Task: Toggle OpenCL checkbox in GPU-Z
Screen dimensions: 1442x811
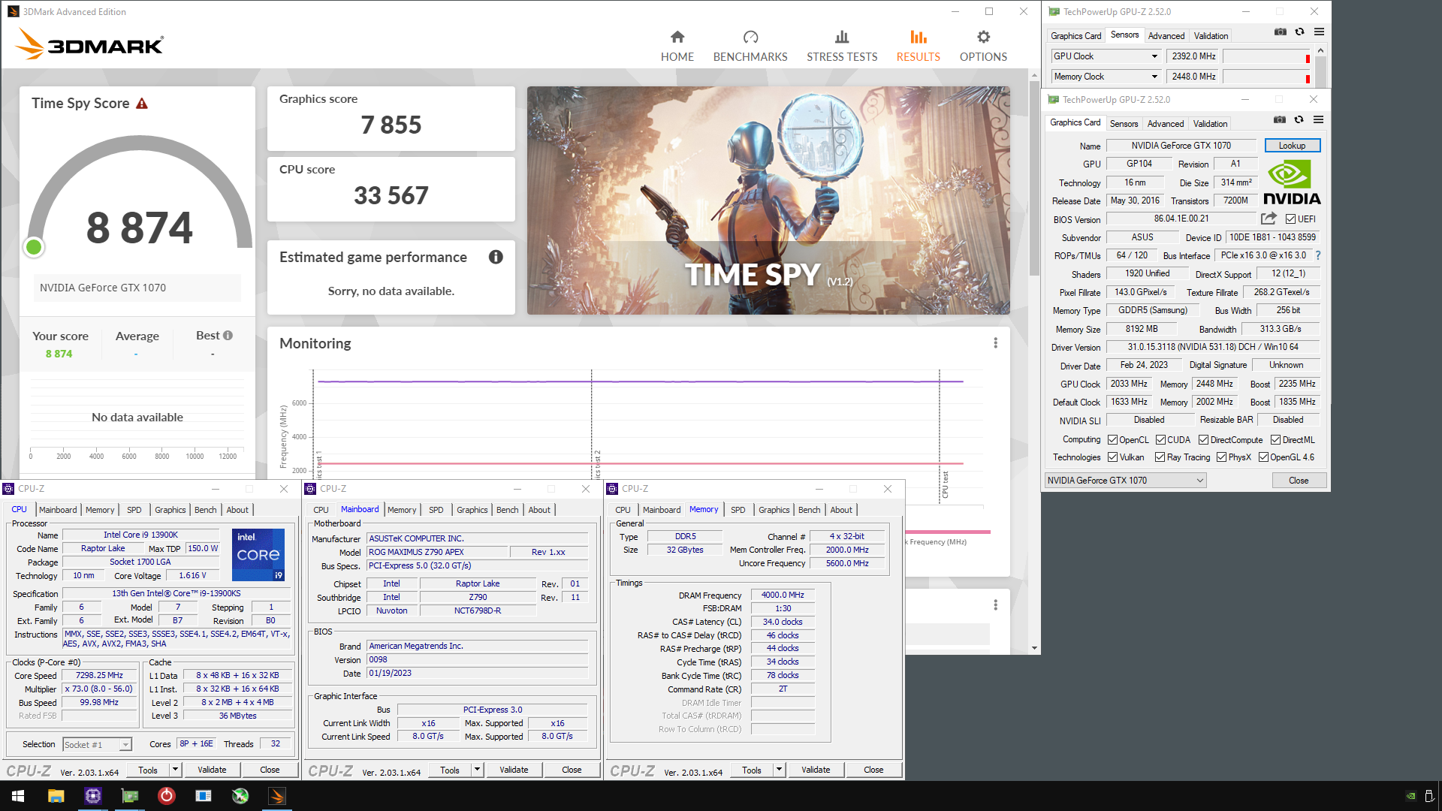Action: (1112, 440)
